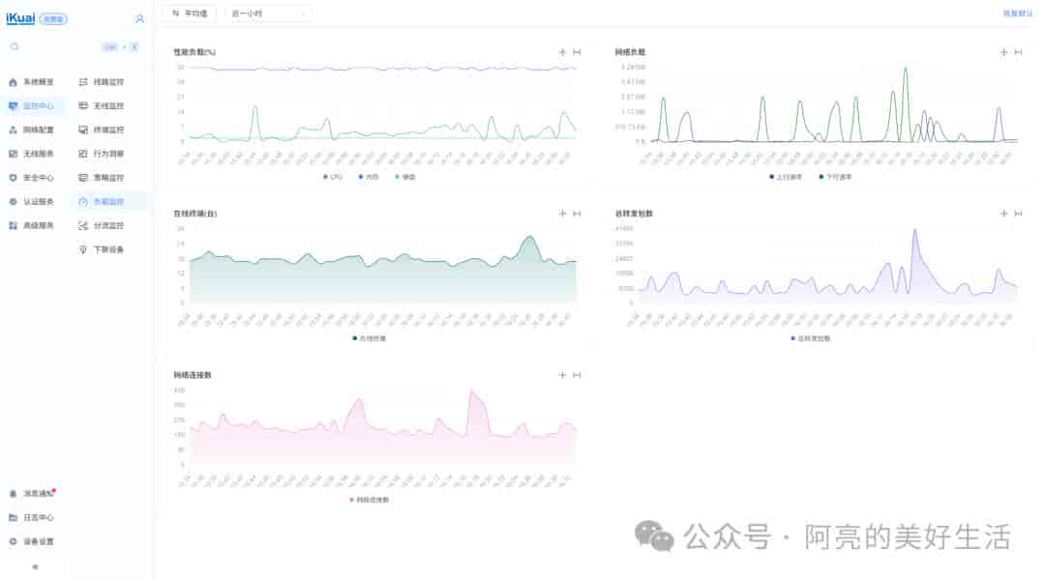Click the 网络连接数 chart title

pos(193,375)
